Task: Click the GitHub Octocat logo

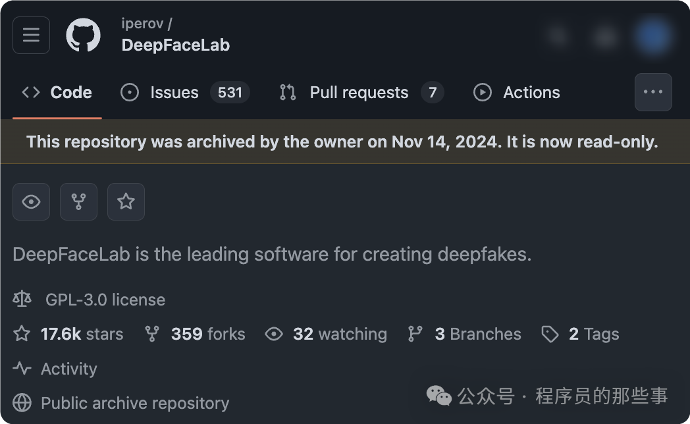Action: (x=83, y=35)
